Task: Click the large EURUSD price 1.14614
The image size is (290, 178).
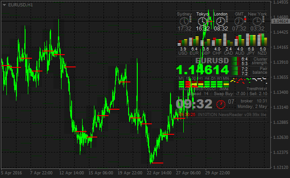Action: (x=202, y=70)
